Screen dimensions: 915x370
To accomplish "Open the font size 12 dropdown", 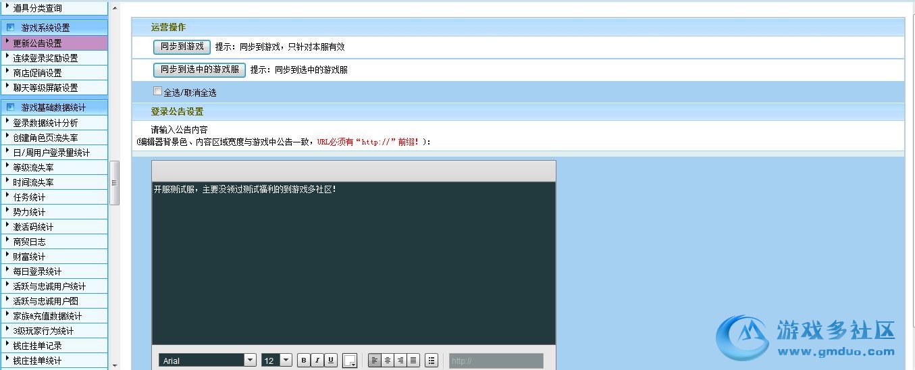I will (x=277, y=361).
